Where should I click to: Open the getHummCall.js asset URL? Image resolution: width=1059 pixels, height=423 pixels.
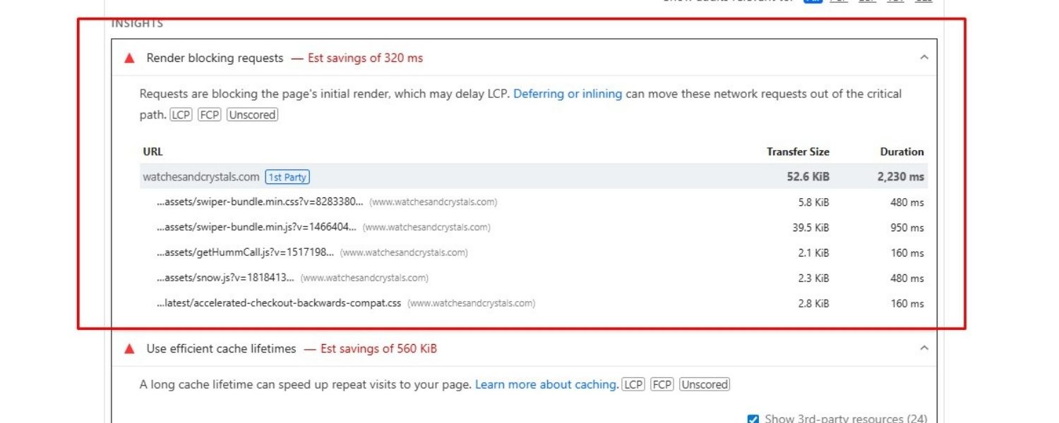245,253
